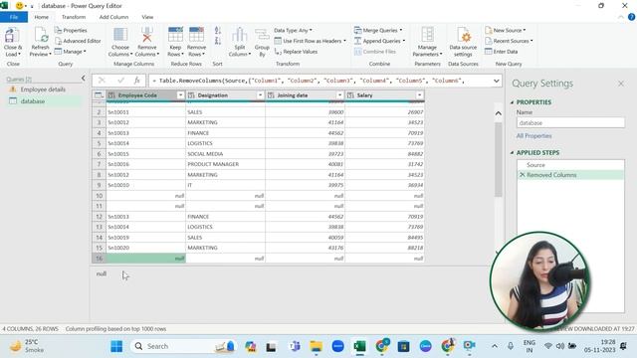Viewport: 637px width, 358px height.
Task: Open Salary column filter dropdown
Action: click(419, 95)
